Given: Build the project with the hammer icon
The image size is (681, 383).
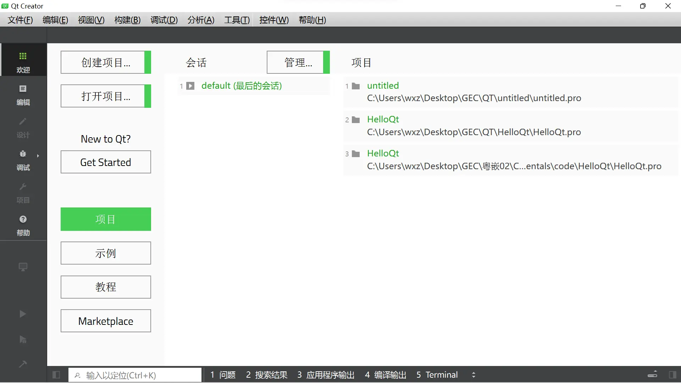Looking at the screenshot, I should [x=23, y=364].
